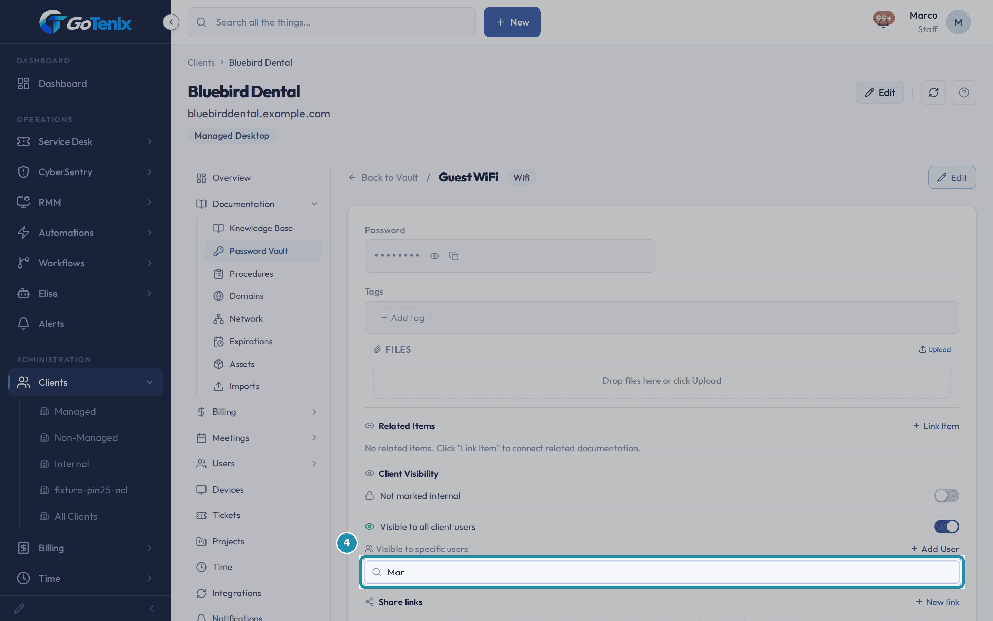The height and width of the screenshot is (621, 993).
Task: Collapse the sidebar with the arrow button
Action: pyautogui.click(x=171, y=22)
